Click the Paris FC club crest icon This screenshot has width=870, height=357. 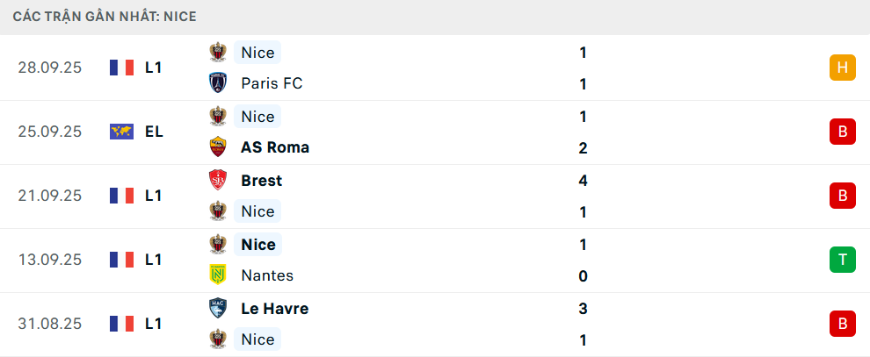(x=218, y=83)
